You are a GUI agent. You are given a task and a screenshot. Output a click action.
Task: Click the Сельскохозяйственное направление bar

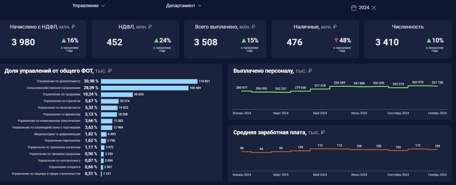[x=145, y=88]
